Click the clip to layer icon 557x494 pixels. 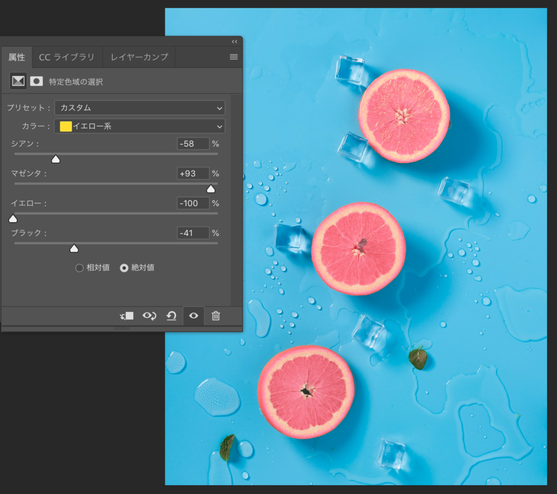click(127, 316)
